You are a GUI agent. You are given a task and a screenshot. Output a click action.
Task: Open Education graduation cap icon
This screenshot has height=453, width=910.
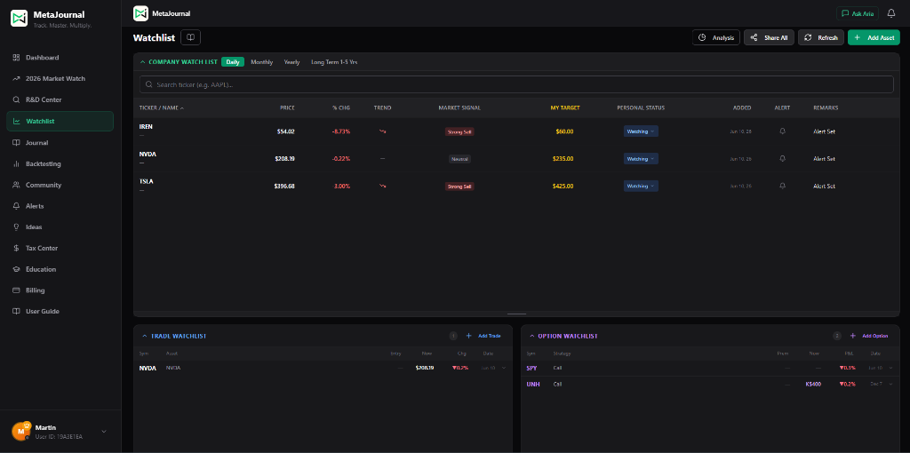16,269
